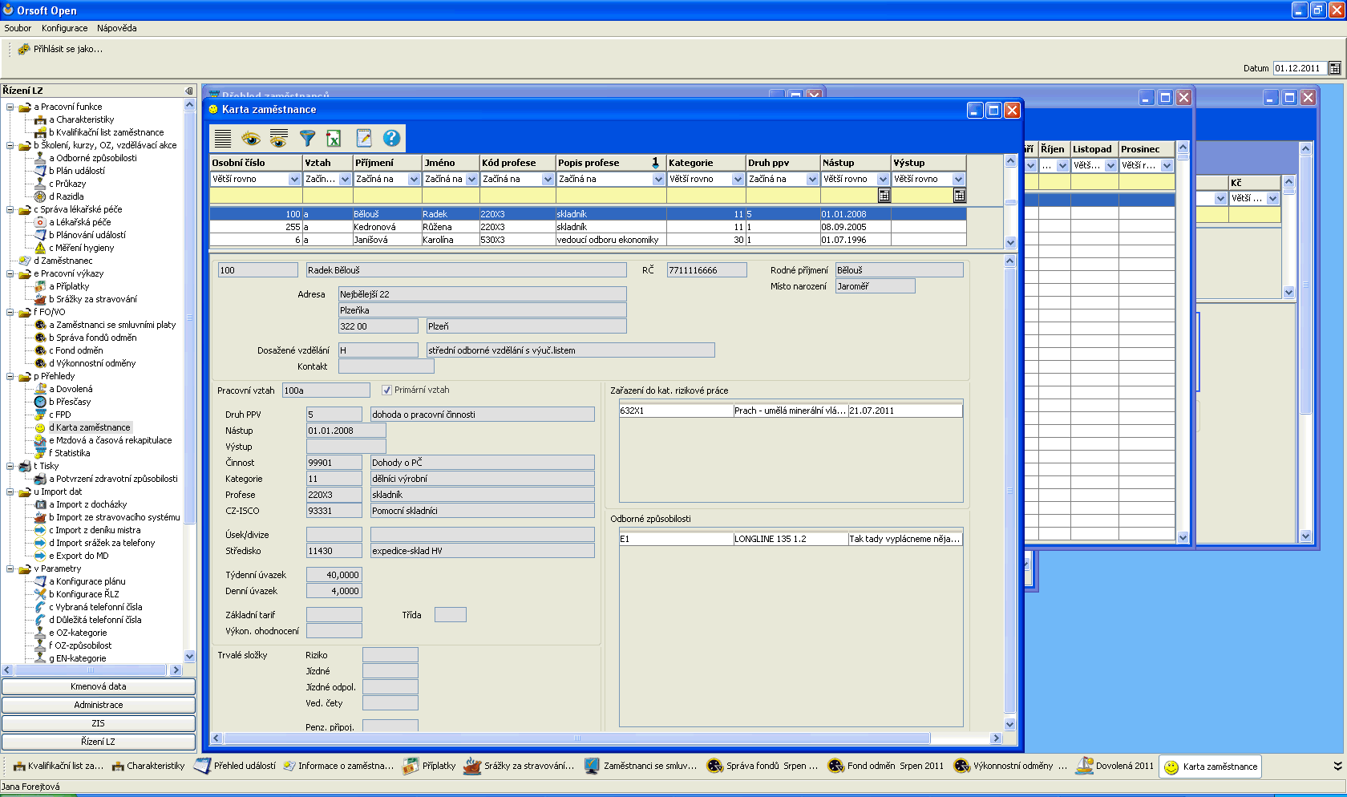The height and width of the screenshot is (797, 1347).
Task: Open Osobní číslo filter condition dropdown
Action: point(294,180)
